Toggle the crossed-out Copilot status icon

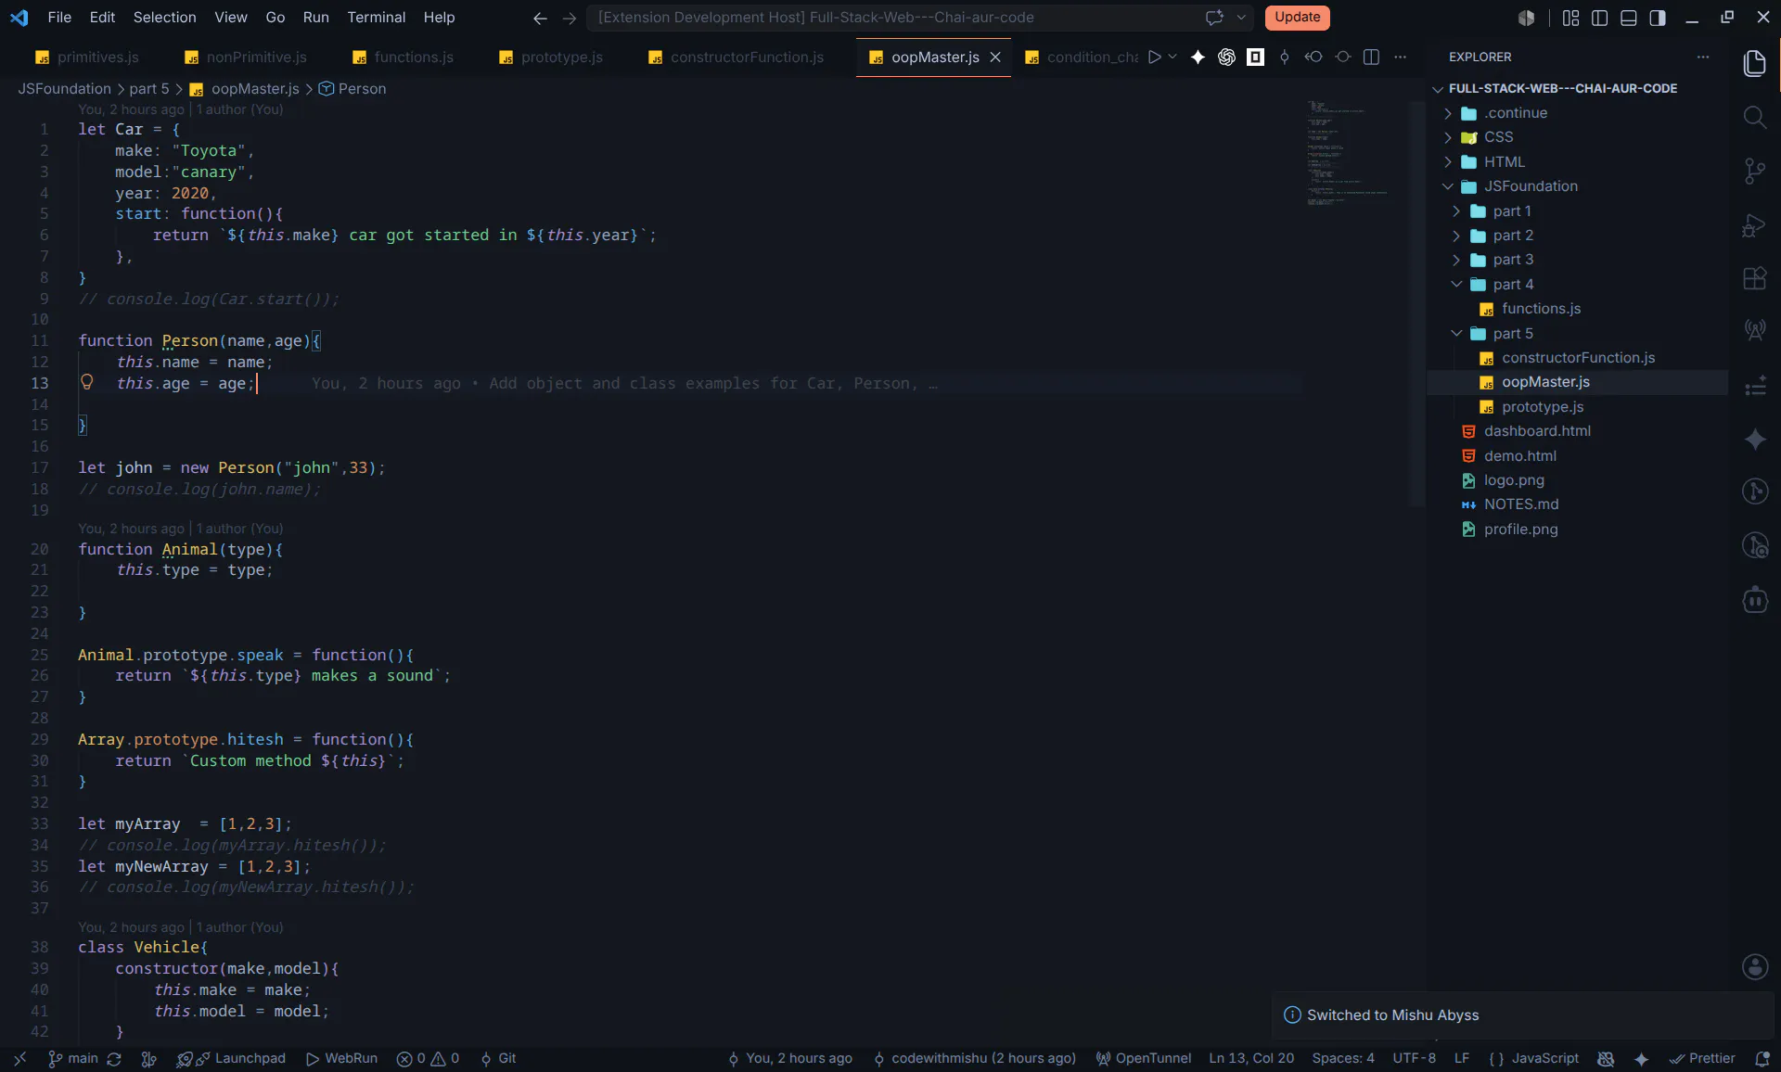[1606, 1059]
